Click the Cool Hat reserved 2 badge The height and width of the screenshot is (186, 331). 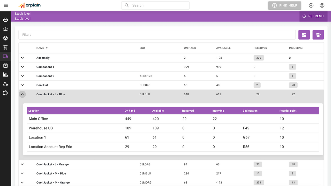[257, 85]
